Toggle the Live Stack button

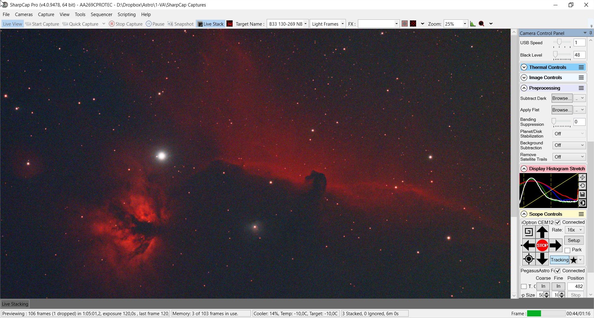click(x=210, y=24)
